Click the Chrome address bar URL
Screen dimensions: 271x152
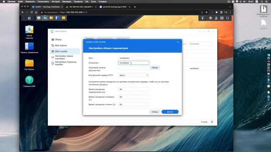click(73, 12)
